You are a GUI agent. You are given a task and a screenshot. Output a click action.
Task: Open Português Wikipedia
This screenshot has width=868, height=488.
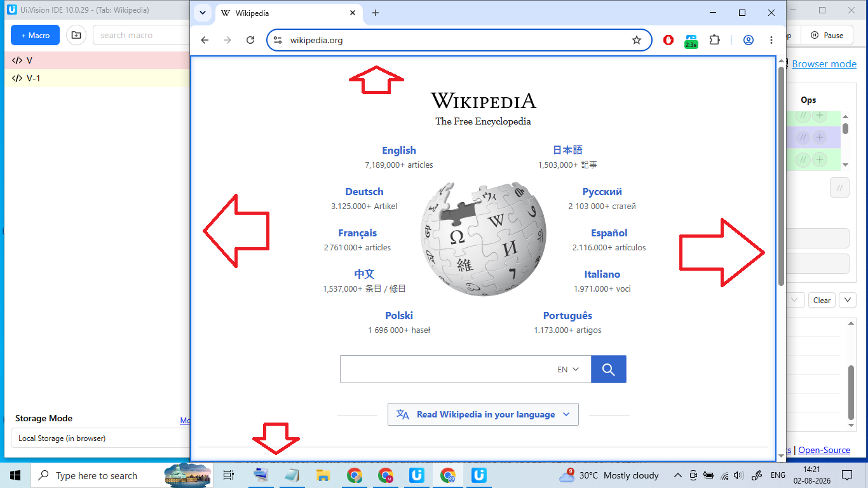pos(567,316)
